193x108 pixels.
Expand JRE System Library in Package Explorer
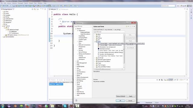point(4,35)
